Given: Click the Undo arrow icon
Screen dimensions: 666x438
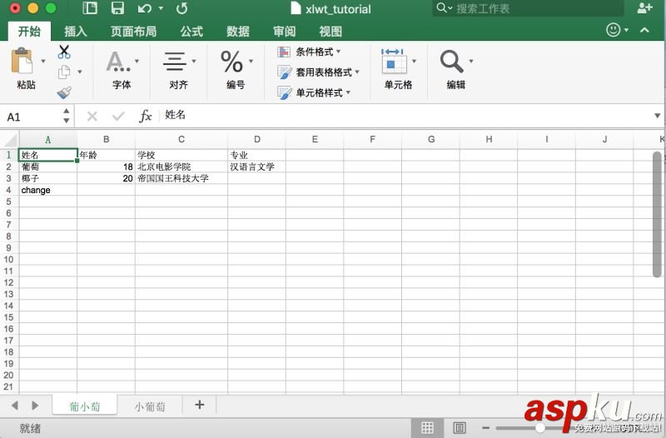Looking at the screenshot, I should point(145,8).
